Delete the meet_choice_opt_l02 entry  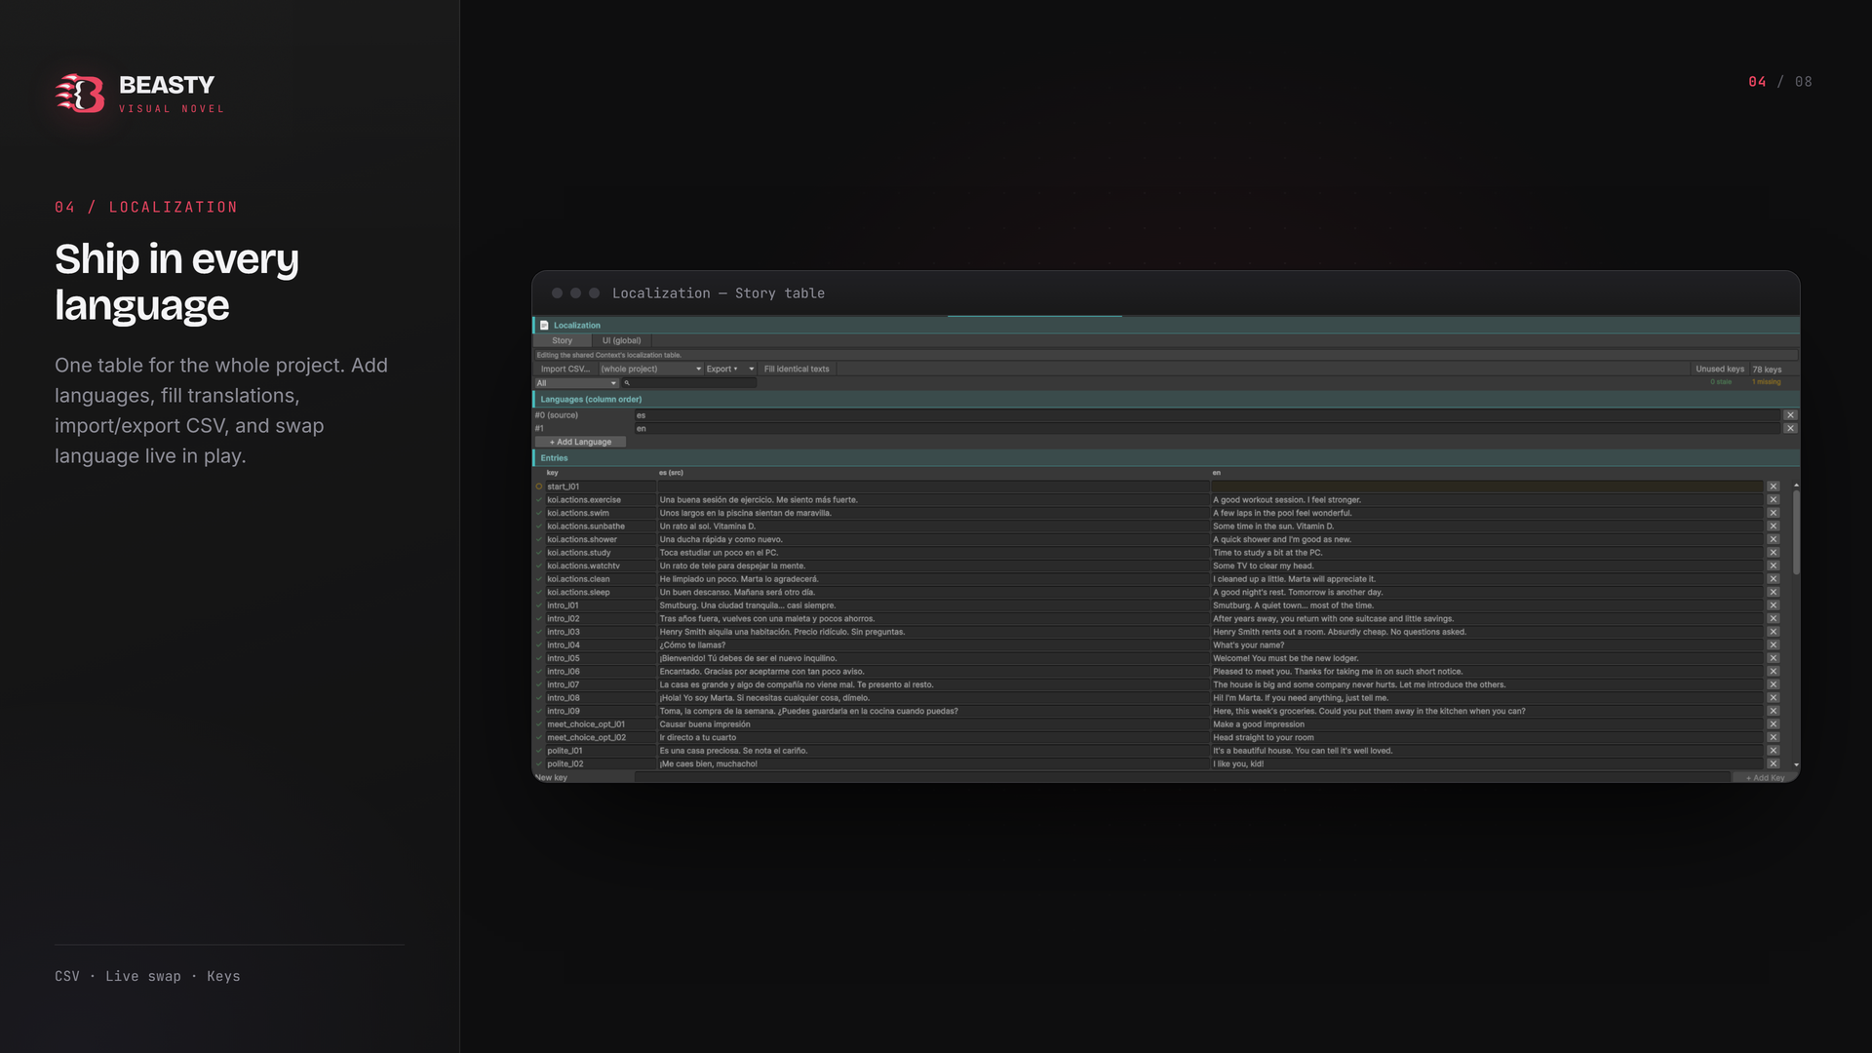(1774, 737)
